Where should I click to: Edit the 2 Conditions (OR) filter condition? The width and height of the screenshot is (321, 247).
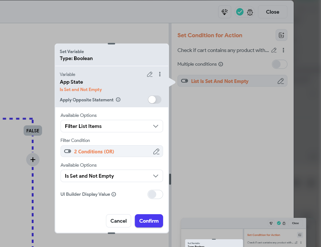157,151
